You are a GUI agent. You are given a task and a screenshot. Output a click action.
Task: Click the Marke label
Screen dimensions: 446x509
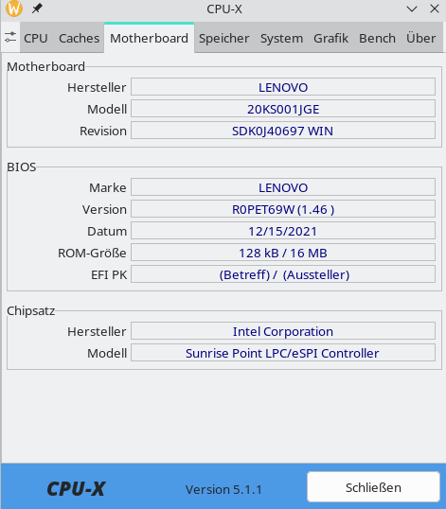click(108, 187)
